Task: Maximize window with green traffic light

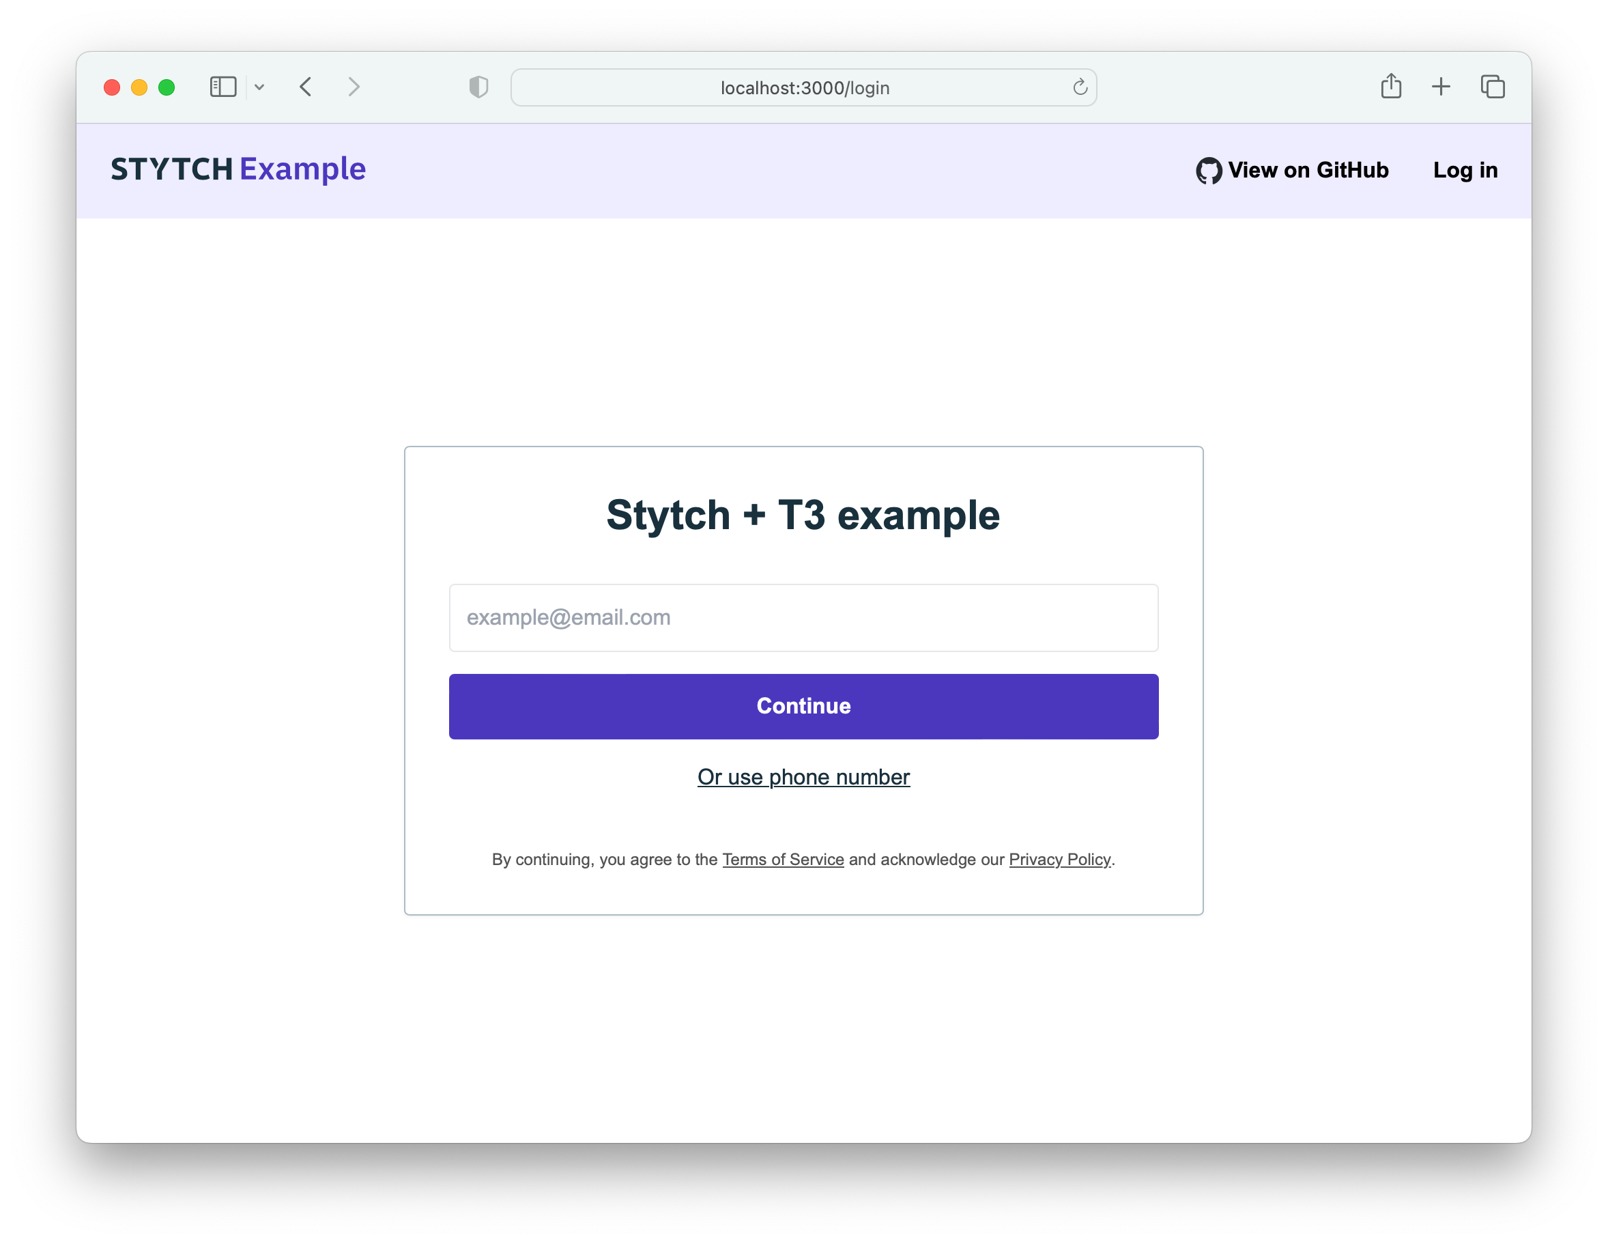Action: 167,87
